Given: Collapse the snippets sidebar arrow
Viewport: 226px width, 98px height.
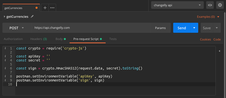Looking at the screenshot, I should (219, 51).
